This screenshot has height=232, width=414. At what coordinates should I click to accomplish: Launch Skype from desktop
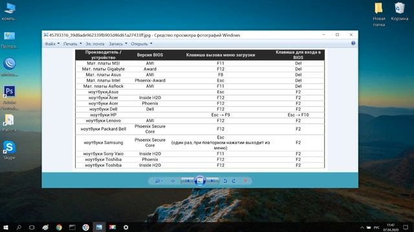[10, 150]
